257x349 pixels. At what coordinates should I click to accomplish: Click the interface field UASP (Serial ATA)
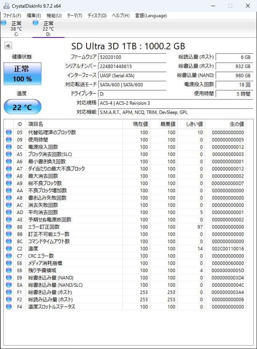point(132,75)
